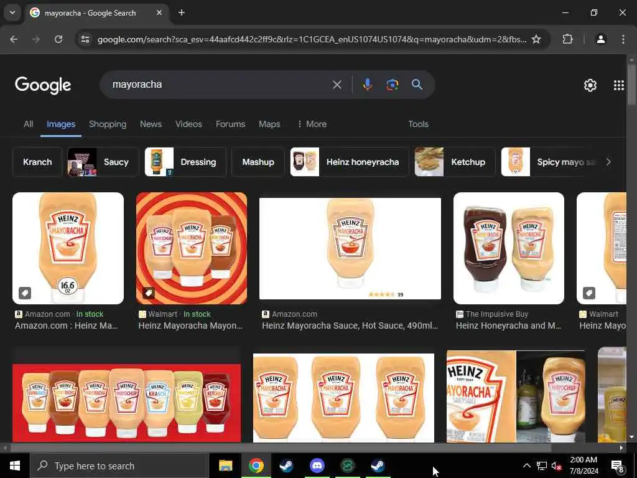The width and height of the screenshot is (637, 478).
Task: Click the page vertical scrollbar
Action: 631,84
